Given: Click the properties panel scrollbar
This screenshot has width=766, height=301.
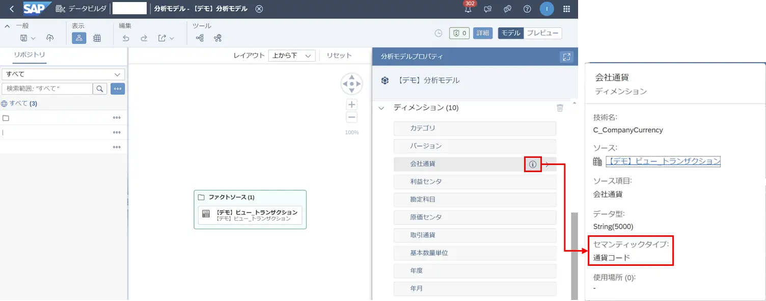Looking at the screenshot, I should [x=574, y=256].
